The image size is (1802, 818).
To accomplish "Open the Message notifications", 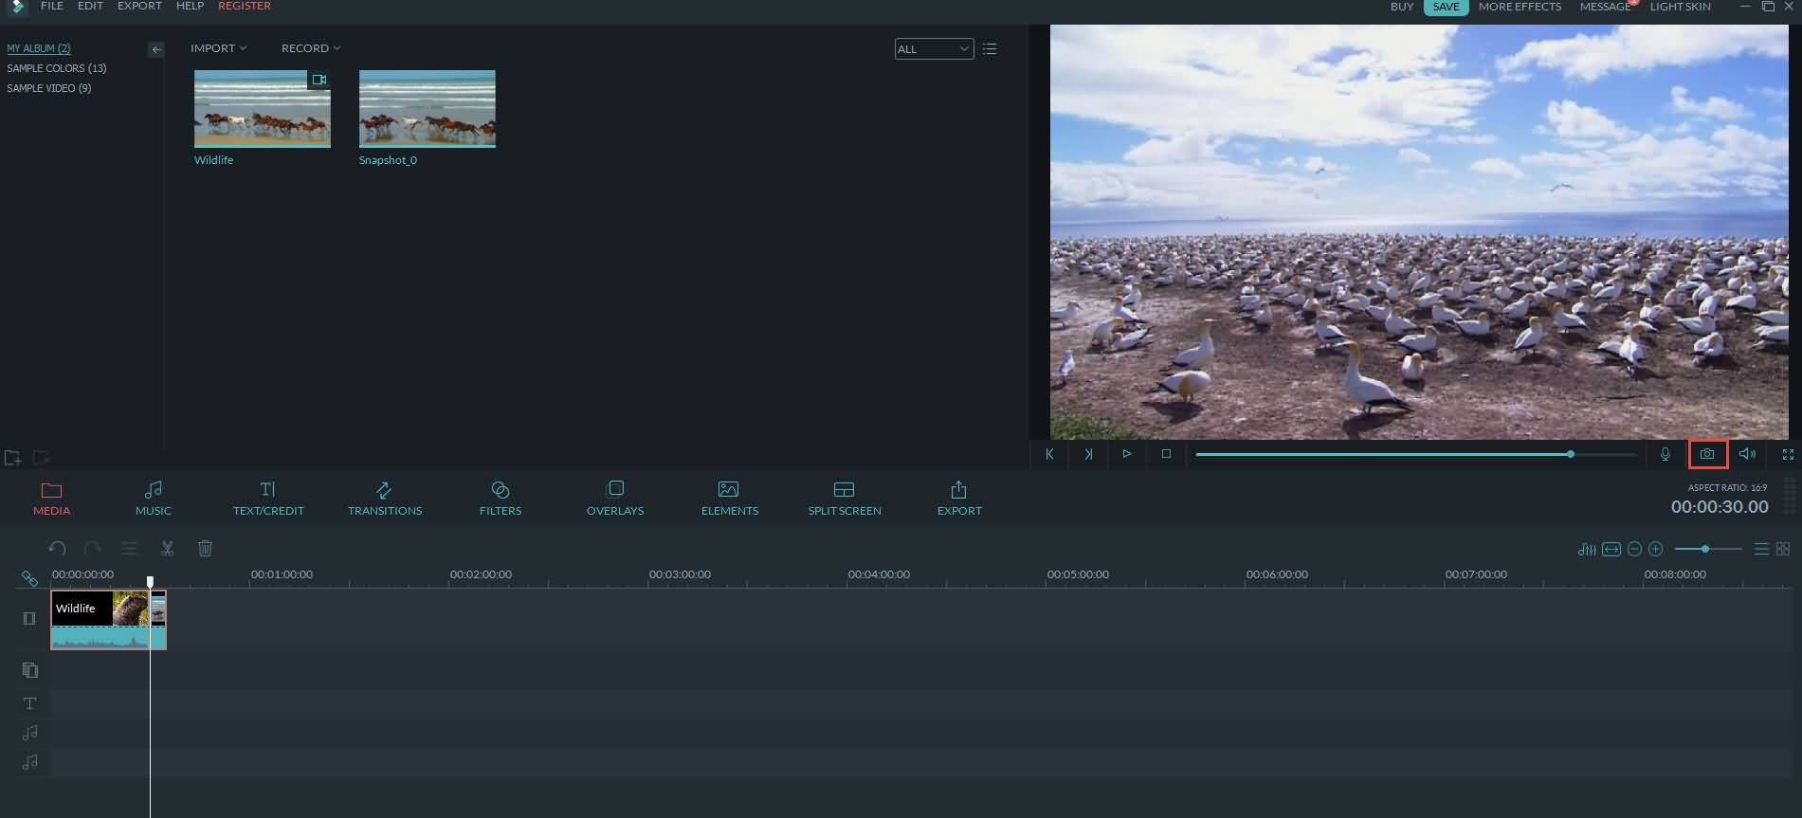I will click(x=1605, y=7).
